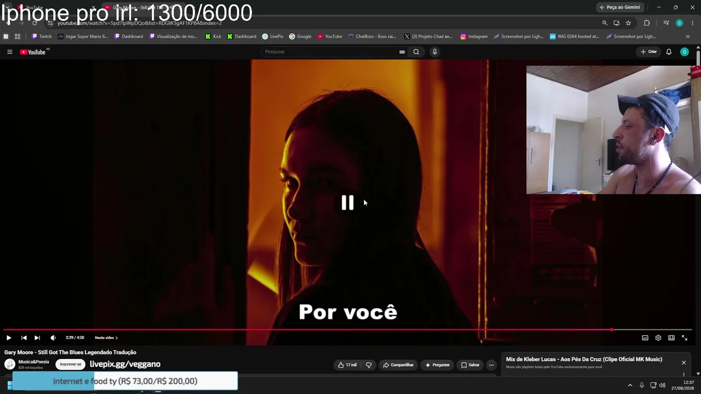The width and height of the screenshot is (701, 394).
Task: Open the player settings gear
Action: point(658,338)
